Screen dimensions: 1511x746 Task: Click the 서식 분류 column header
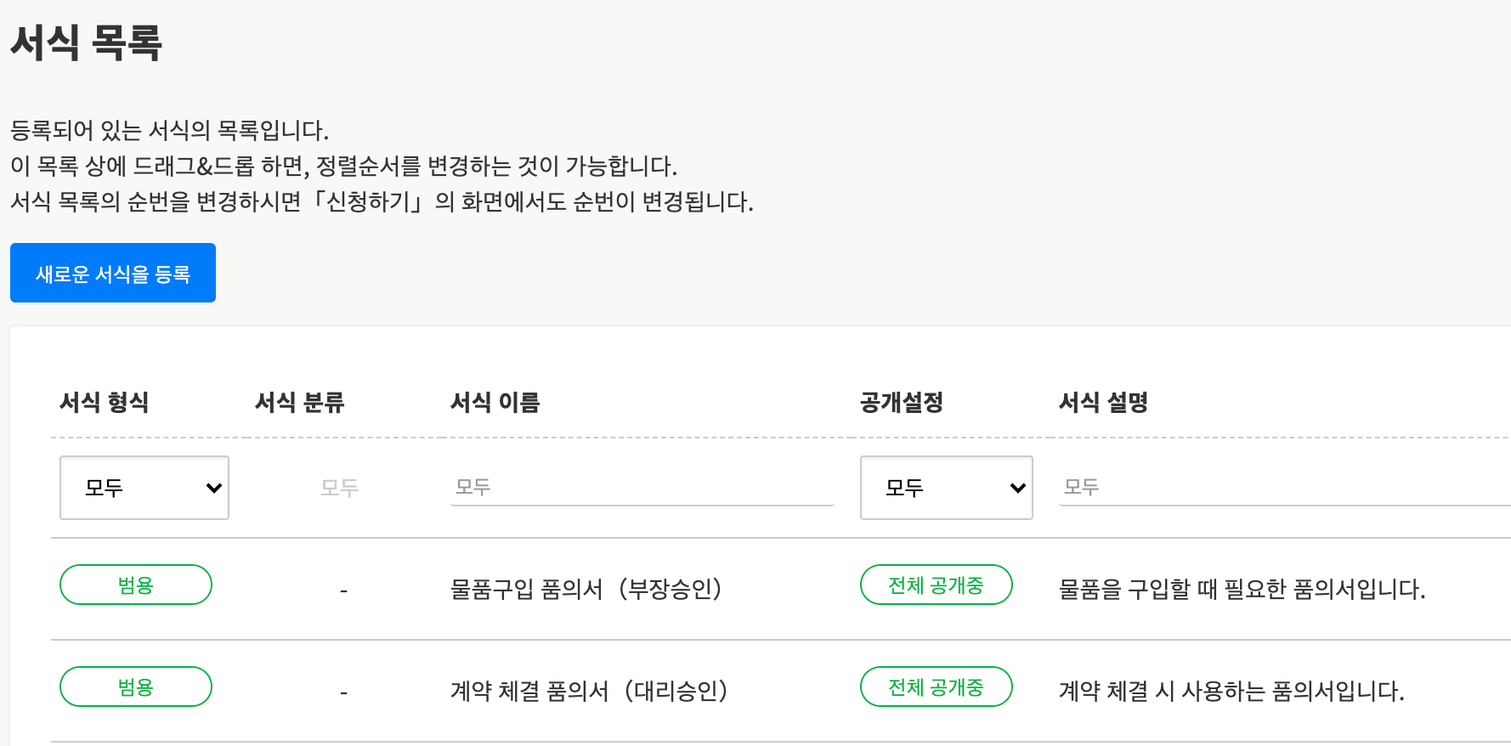300,402
